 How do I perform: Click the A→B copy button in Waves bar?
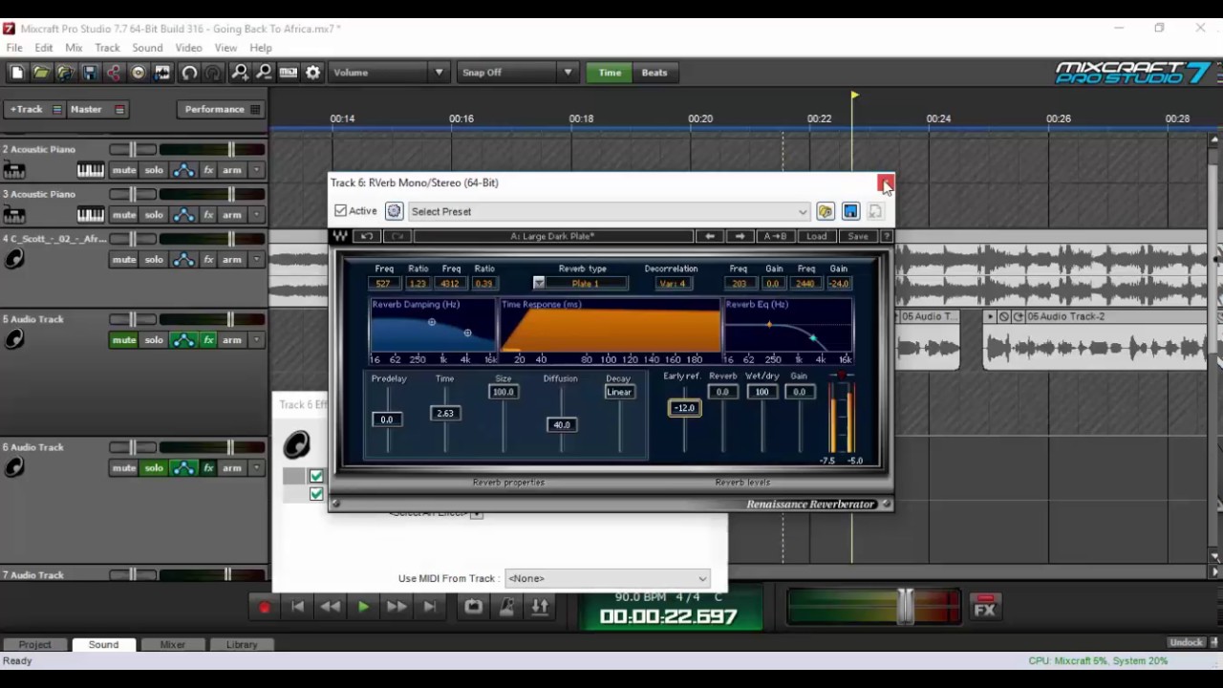tap(776, 236)
